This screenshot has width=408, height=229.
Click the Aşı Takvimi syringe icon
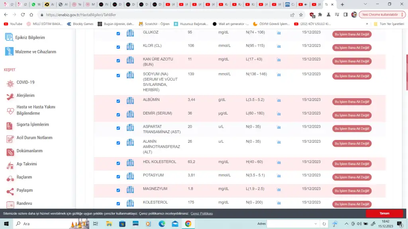click(x=10, y=164)
